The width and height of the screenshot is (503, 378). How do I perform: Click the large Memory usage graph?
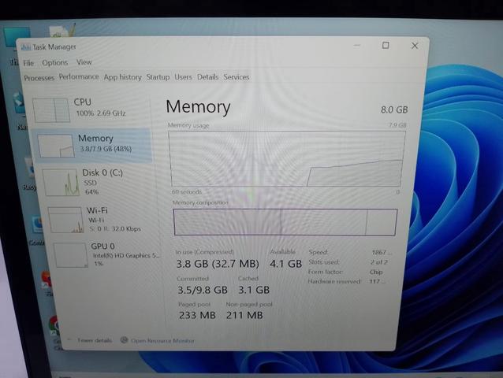(287, 158)
